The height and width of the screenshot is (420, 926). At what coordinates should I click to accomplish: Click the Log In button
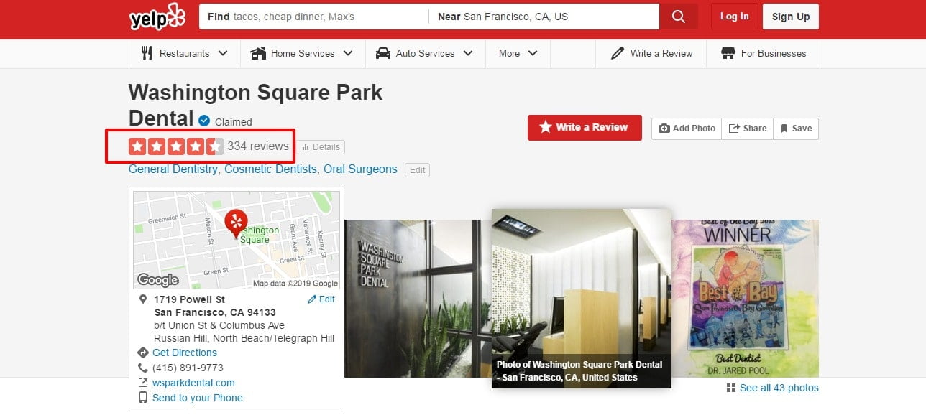[734, 17]
